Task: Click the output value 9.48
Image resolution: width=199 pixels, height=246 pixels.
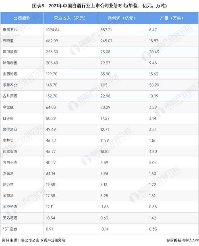Action: [153, 63]
